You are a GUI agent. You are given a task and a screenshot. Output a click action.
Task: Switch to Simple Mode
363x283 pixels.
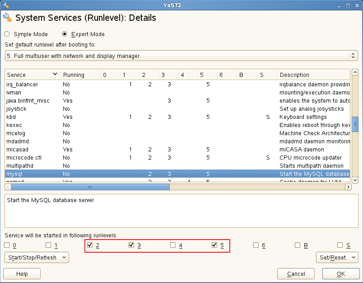7,34
